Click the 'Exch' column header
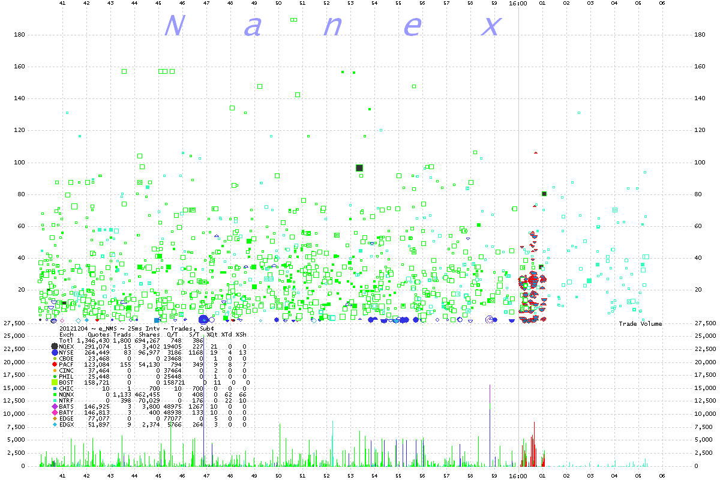Image resolution: width=720 pixels, height=480 pixels. [x=67, y=335]
